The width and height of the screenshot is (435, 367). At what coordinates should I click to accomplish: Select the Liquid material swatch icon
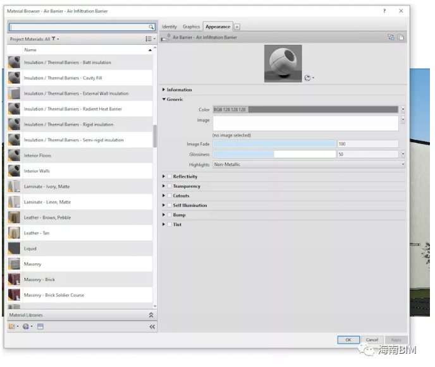point(14,249)
